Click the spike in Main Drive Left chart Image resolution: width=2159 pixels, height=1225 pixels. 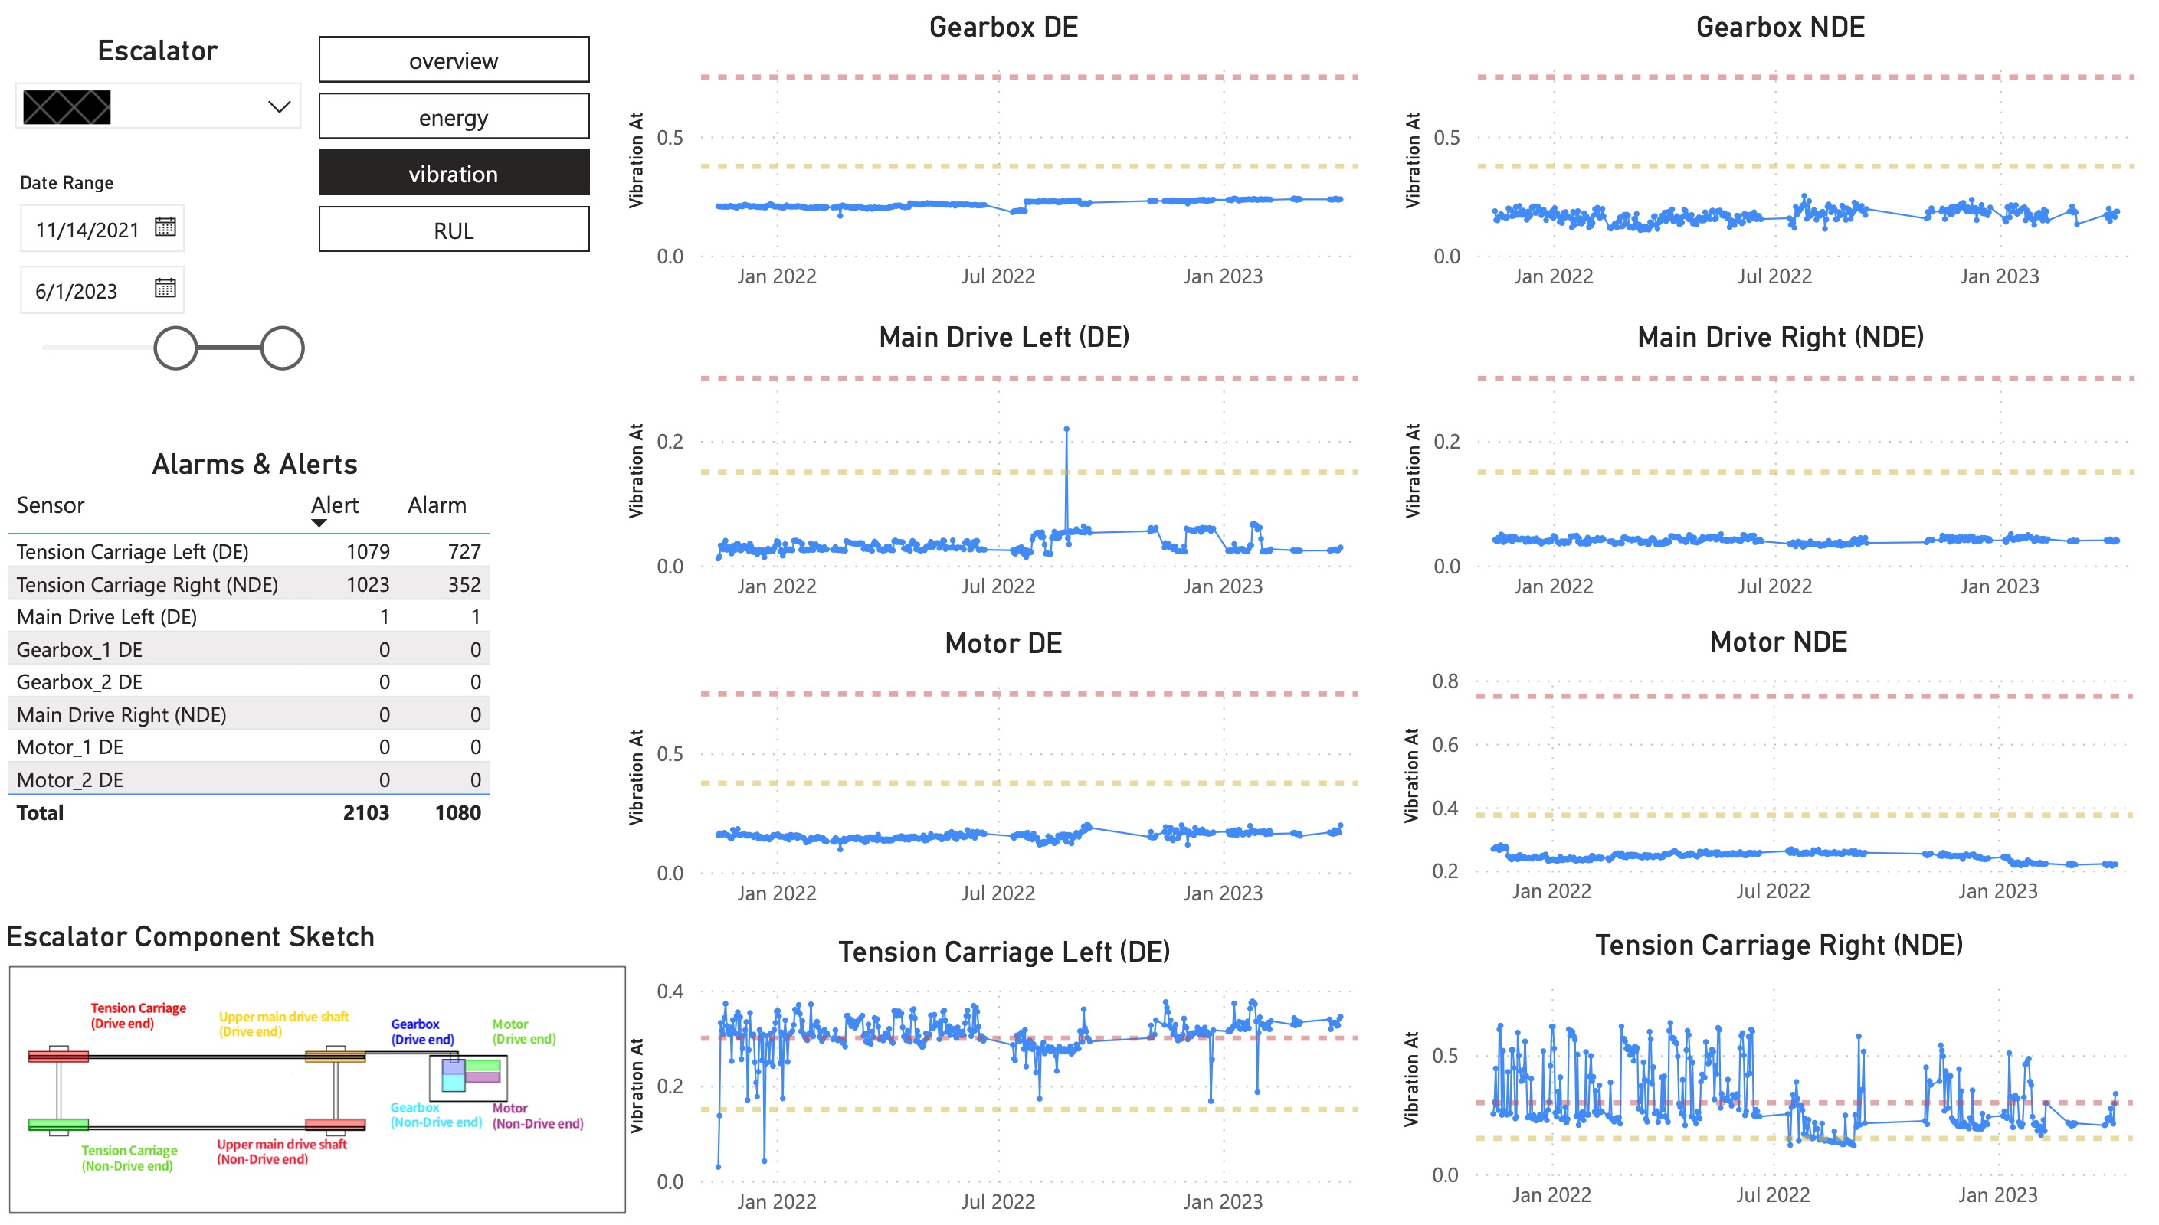pyautogui.click(x=1066, y=430)
